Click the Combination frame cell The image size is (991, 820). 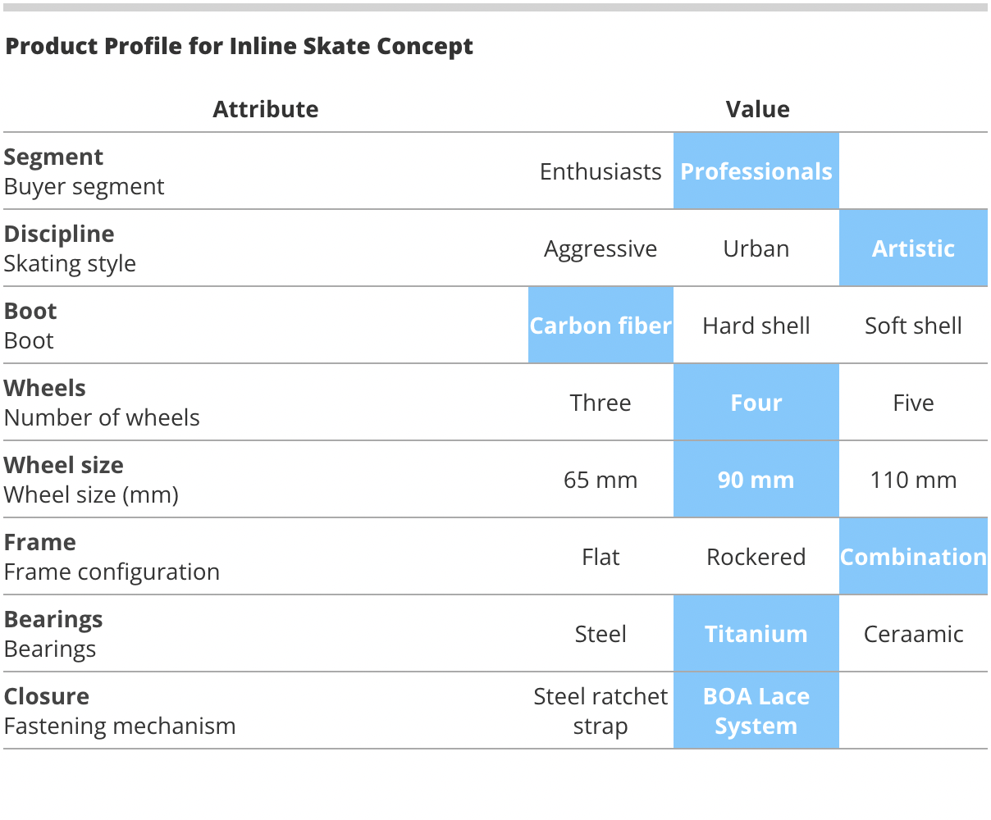pos(913,557)
